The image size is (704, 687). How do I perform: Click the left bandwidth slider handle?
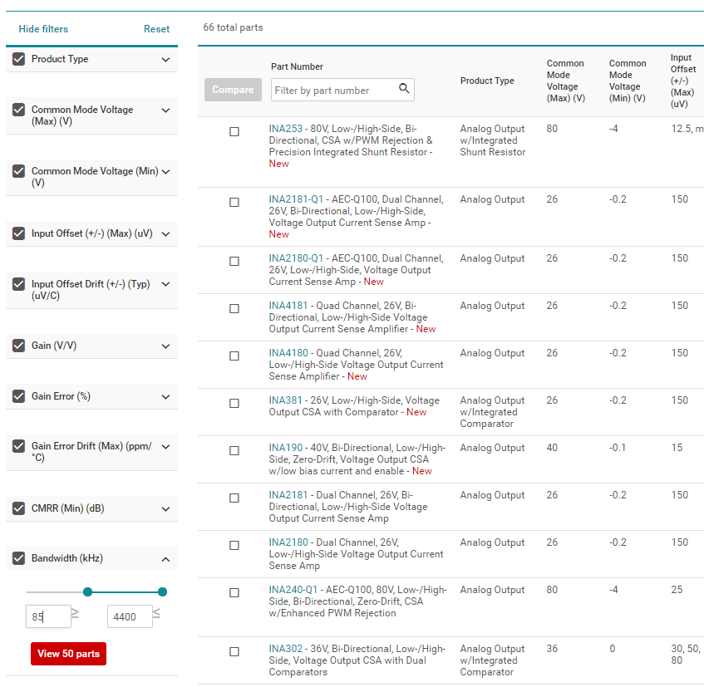point(88,591)
